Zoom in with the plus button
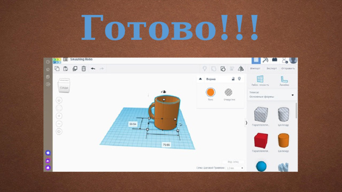Screen dimensions: 342x192 click(x=59, y=116)
